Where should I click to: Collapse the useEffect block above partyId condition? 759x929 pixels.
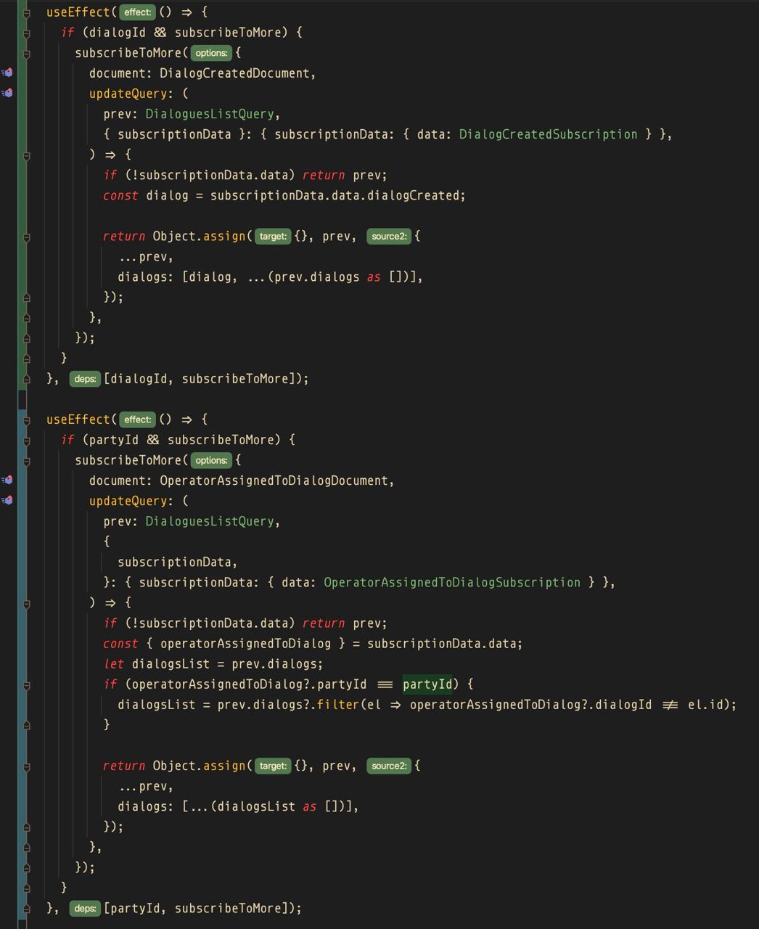point(26,420)
